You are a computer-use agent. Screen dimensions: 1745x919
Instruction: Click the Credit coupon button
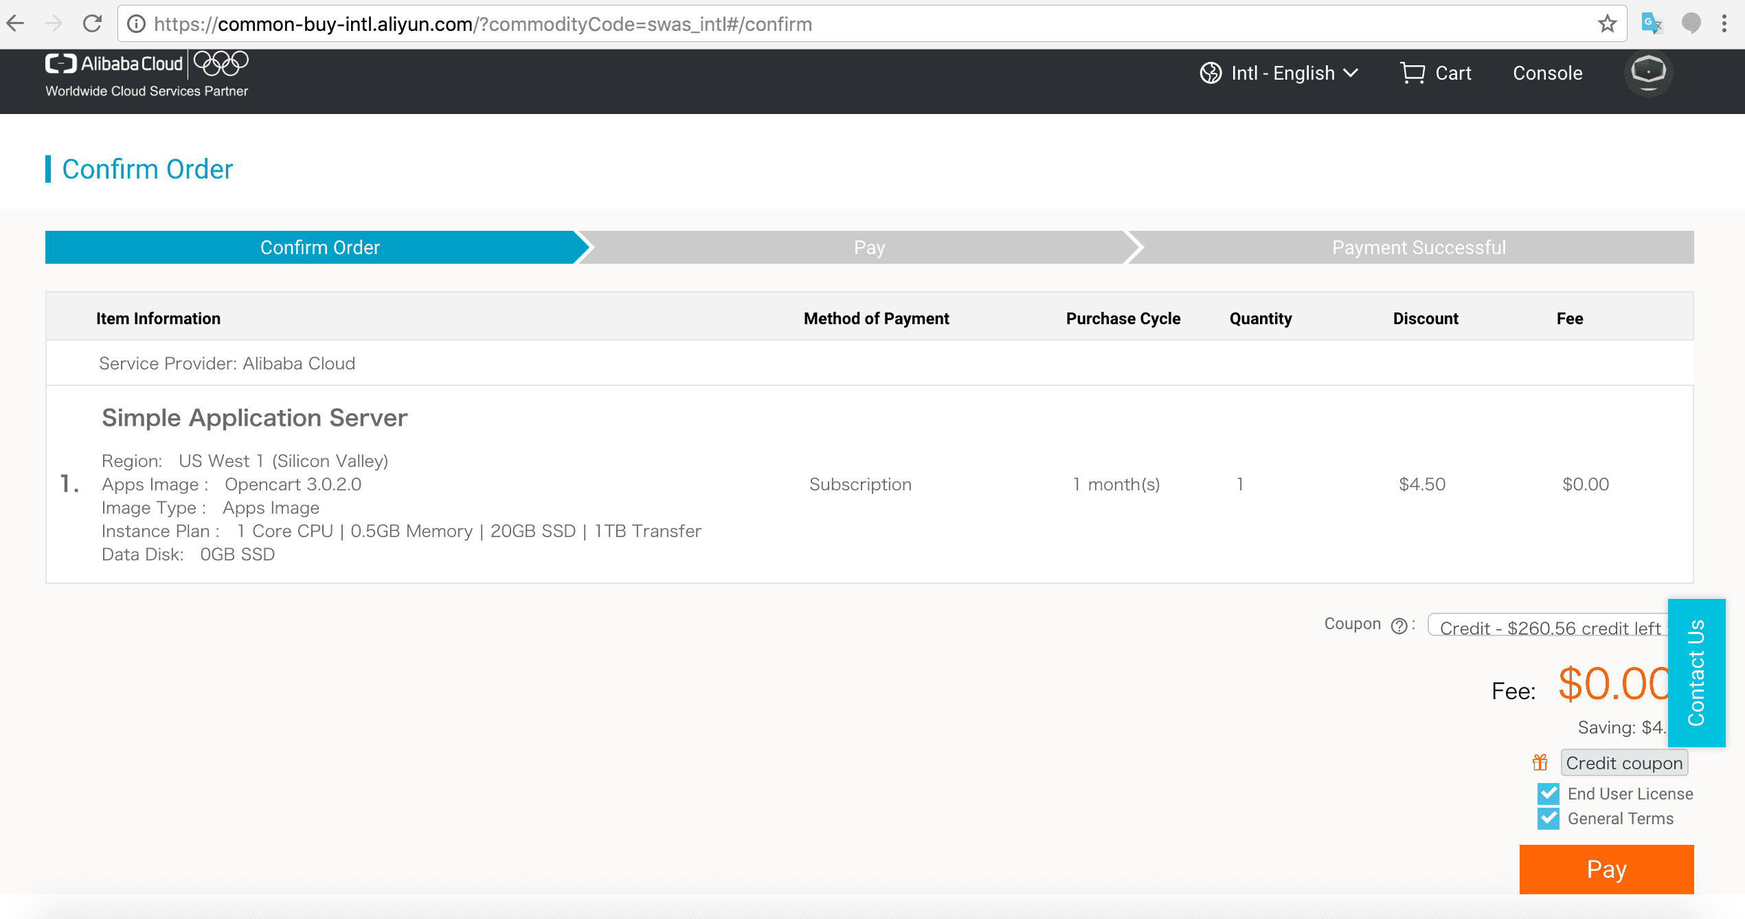click(x=1623, y=763)
